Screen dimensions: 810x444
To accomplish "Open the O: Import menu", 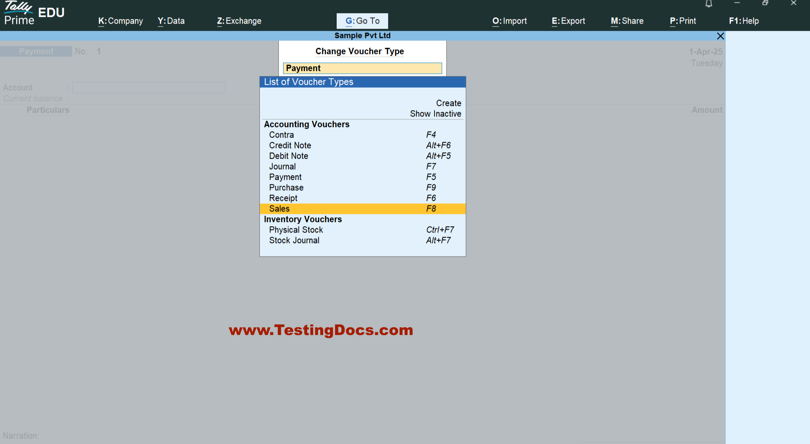I will coord(509,21).
